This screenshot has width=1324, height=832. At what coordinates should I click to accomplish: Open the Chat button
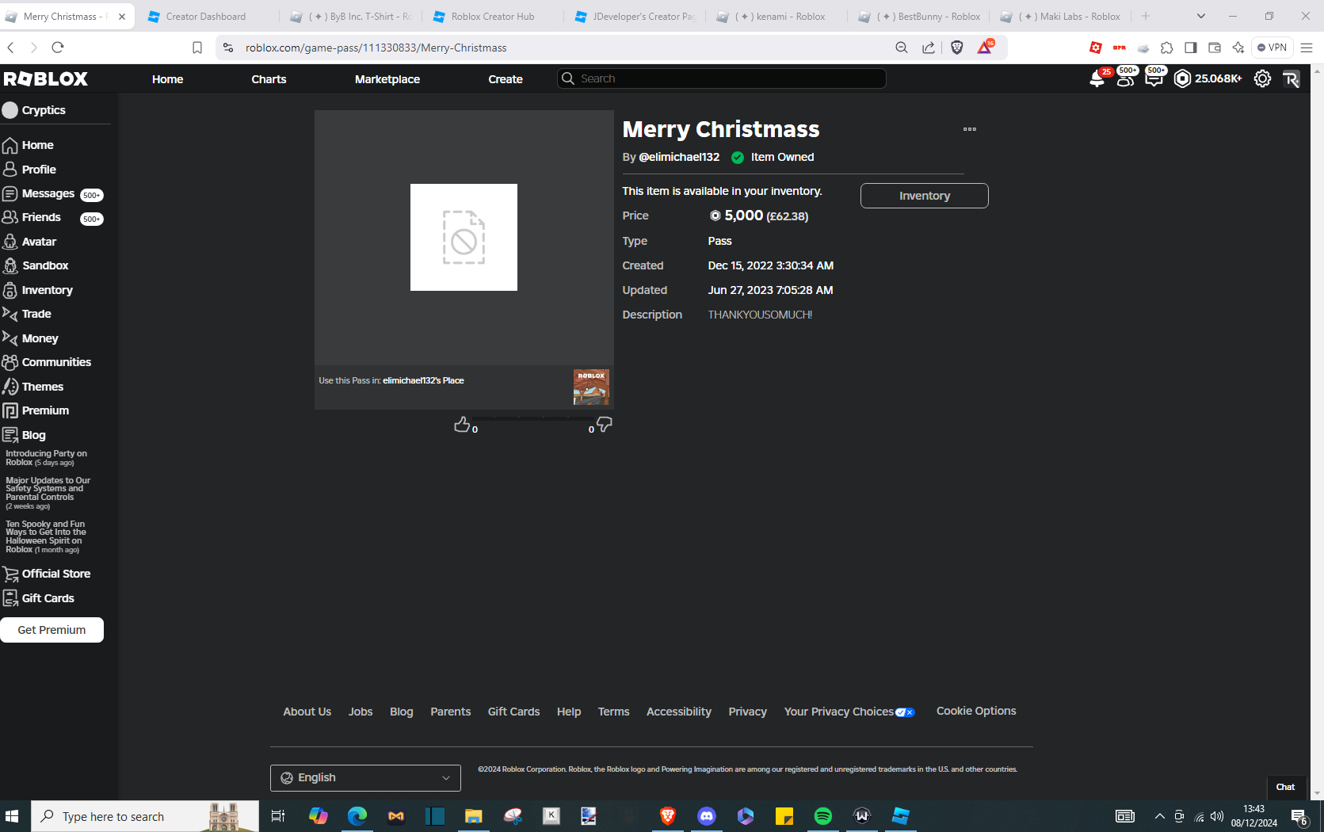tap(1285, 787)
